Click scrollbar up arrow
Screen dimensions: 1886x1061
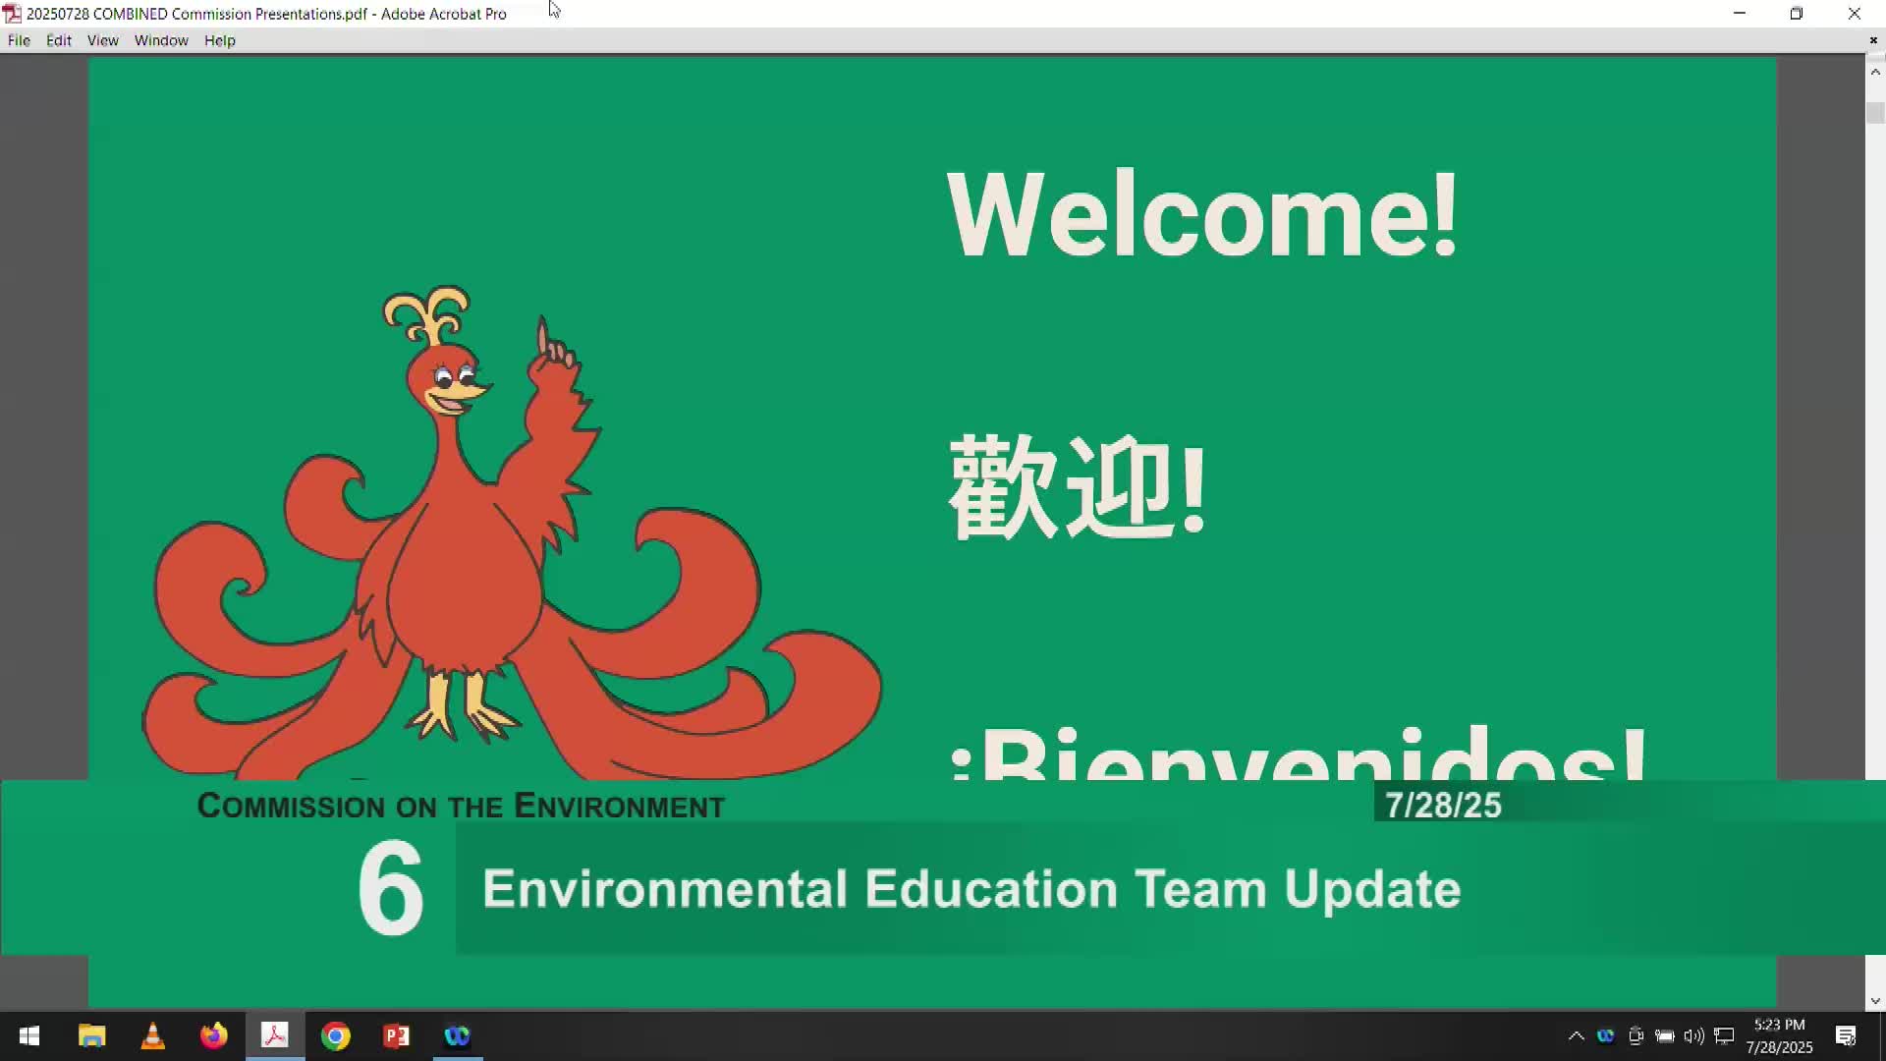[x=1875, y=72]
